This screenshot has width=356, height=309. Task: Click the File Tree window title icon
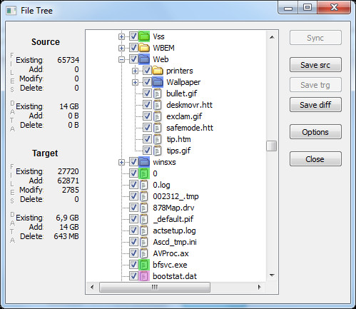coord(11,11)
